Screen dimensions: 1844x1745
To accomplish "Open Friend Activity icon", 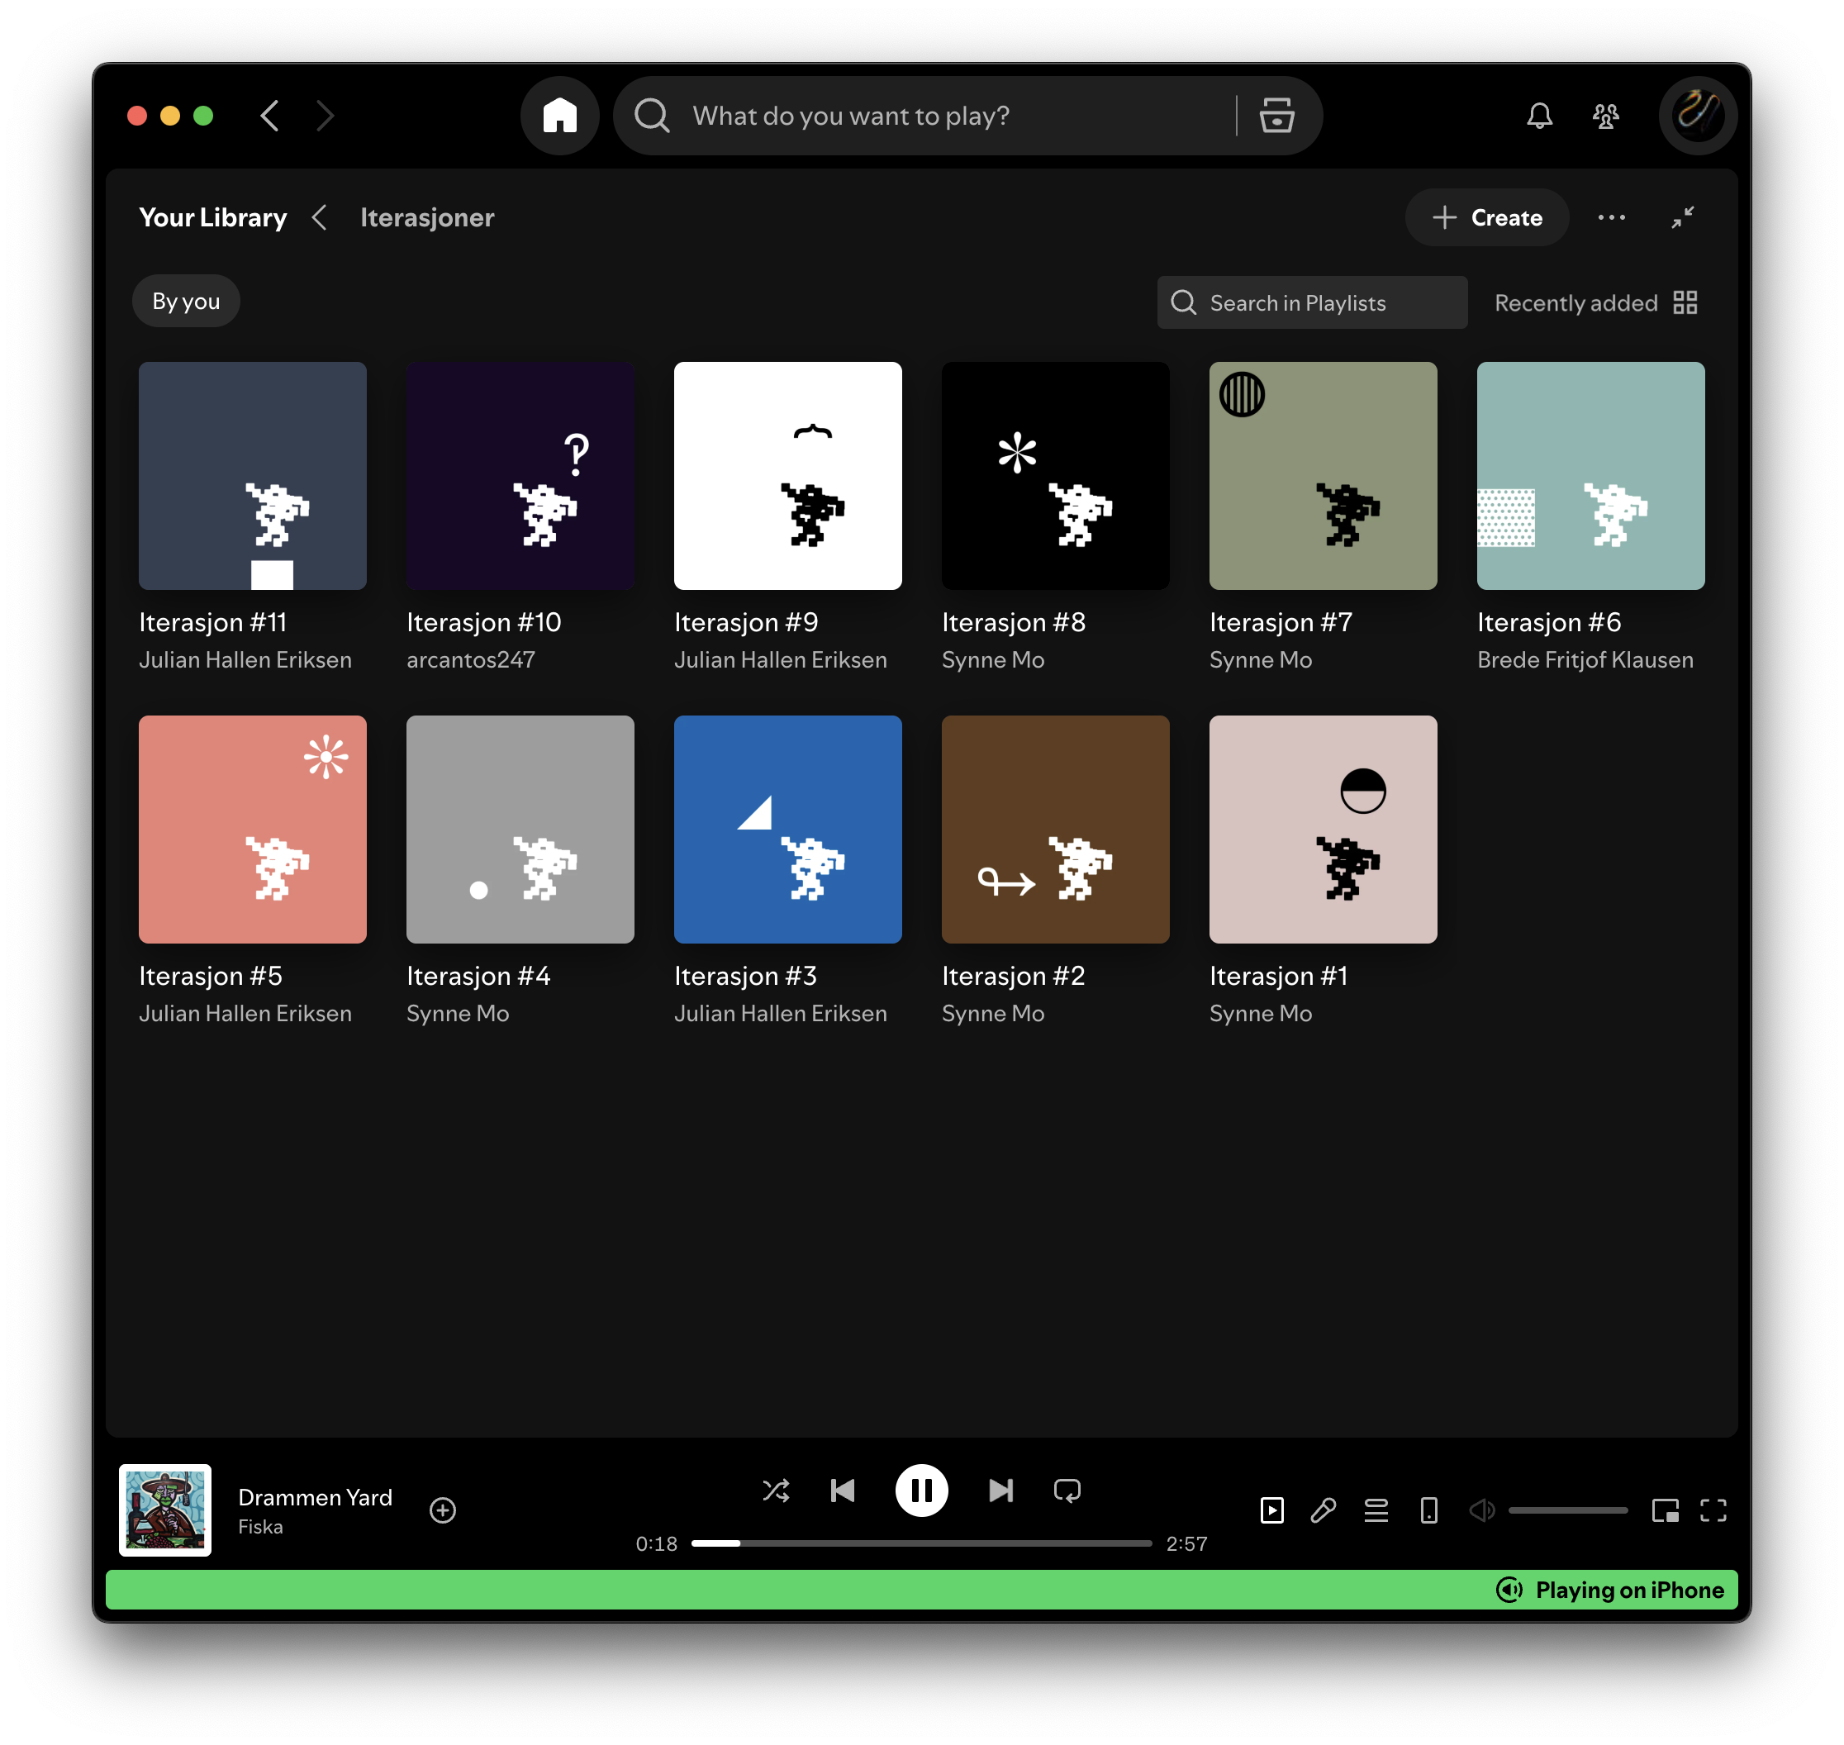I will tap(1605, 116).
